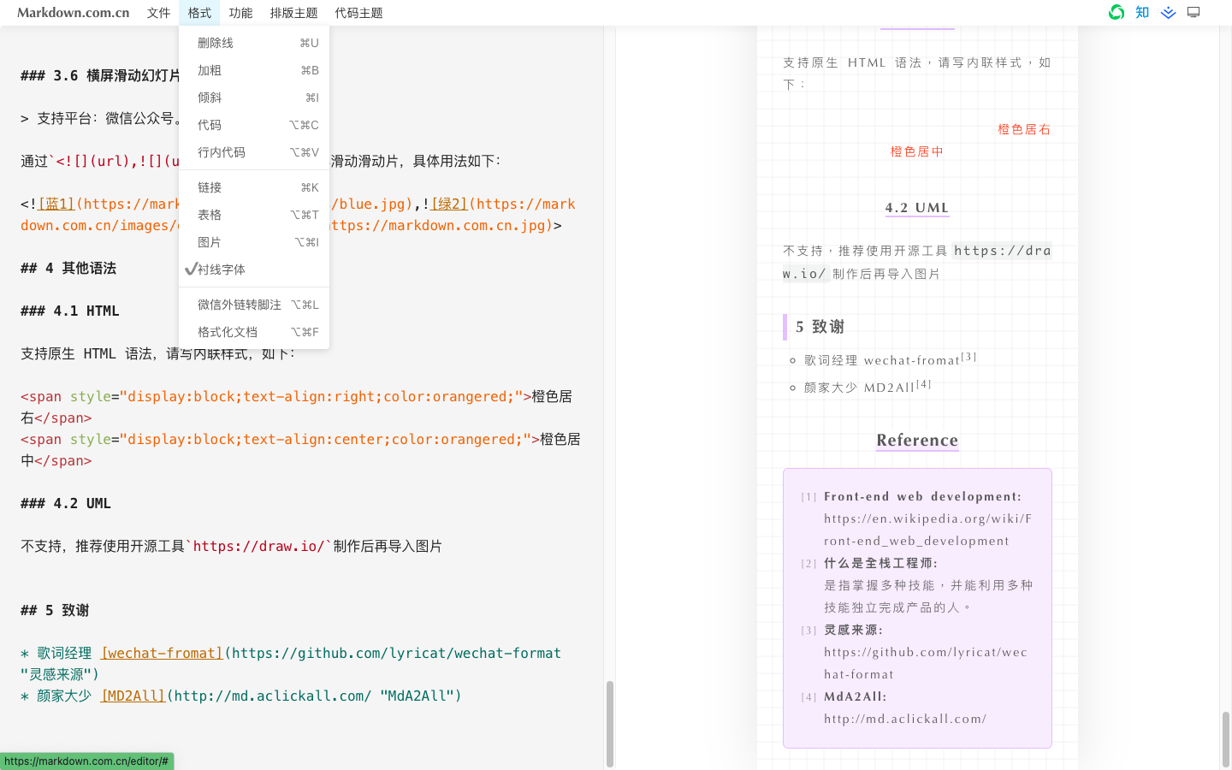Insert an image via 图片 menu item

click(209, 241)
